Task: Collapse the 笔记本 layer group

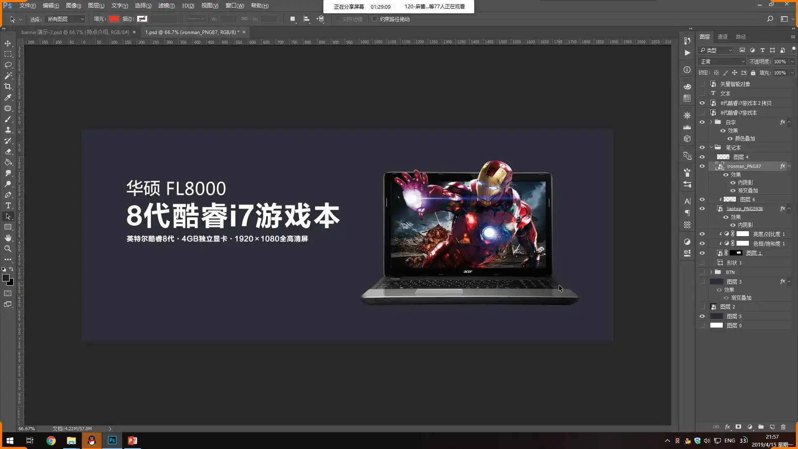Action: [x=711, y=147]
